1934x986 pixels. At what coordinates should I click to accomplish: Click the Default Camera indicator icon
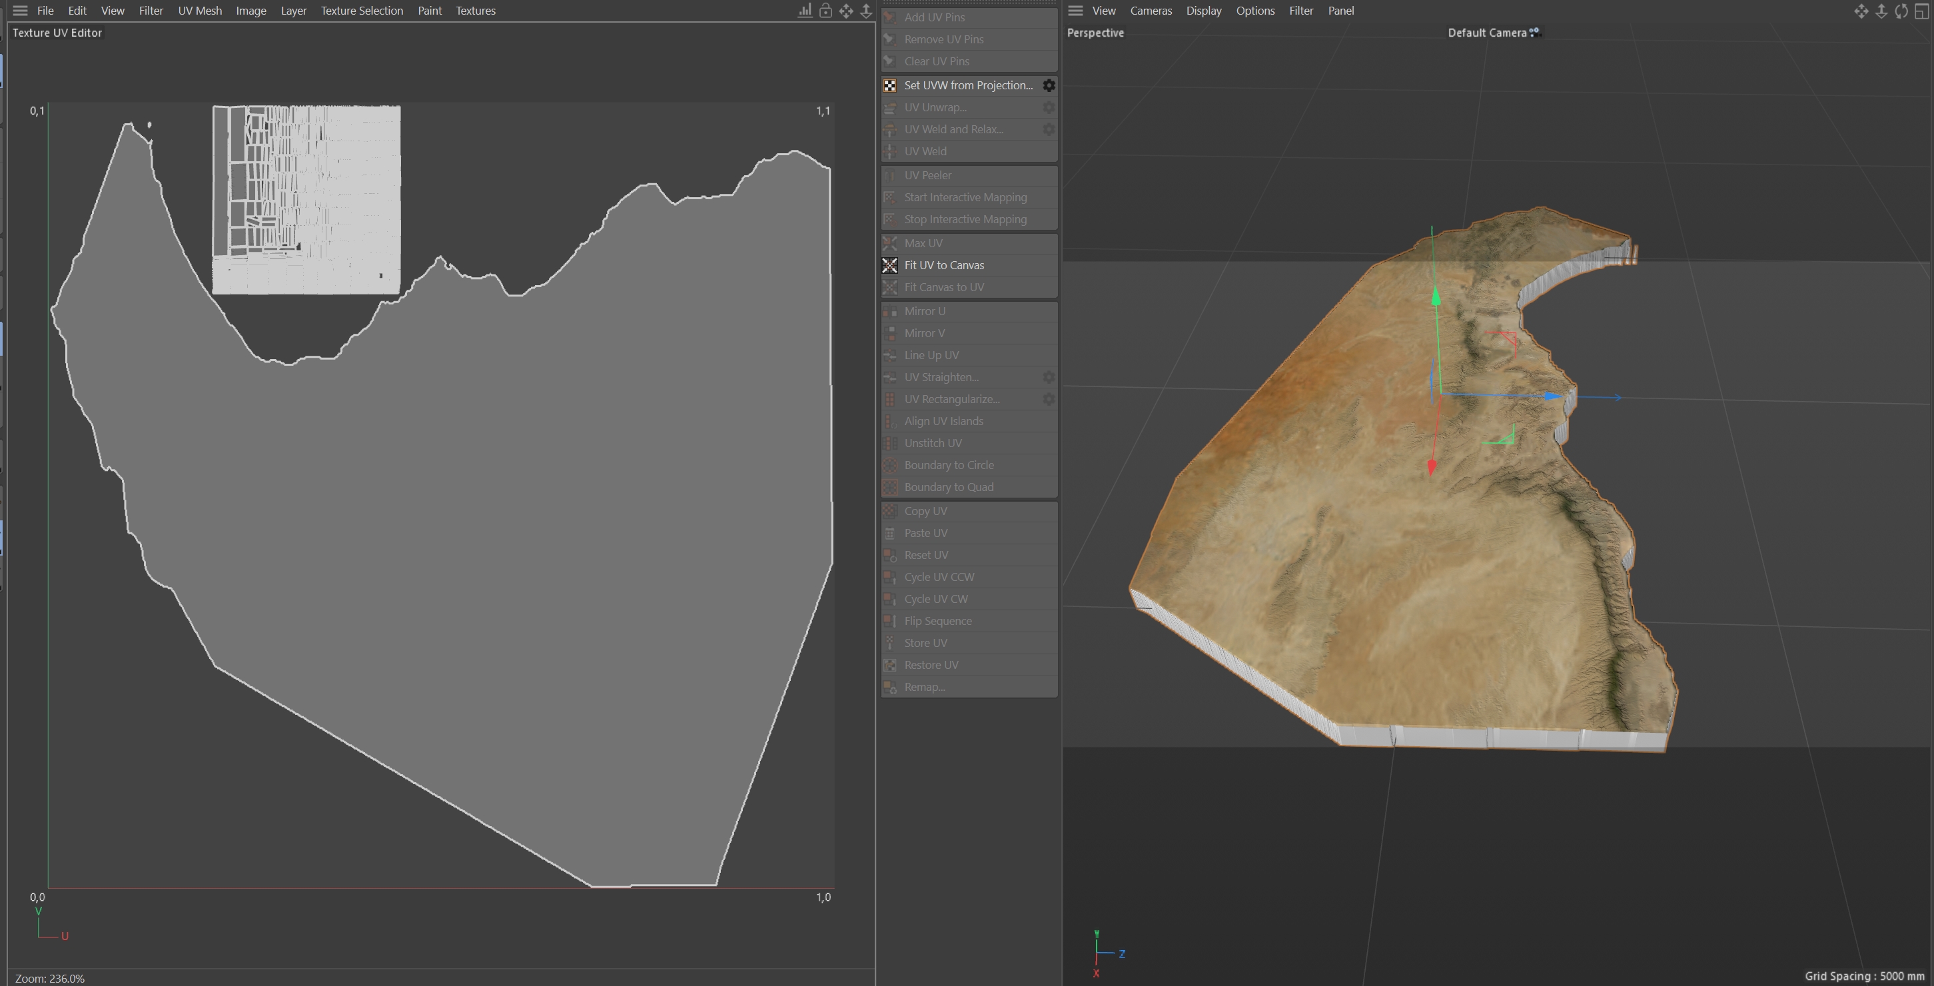1534,32
